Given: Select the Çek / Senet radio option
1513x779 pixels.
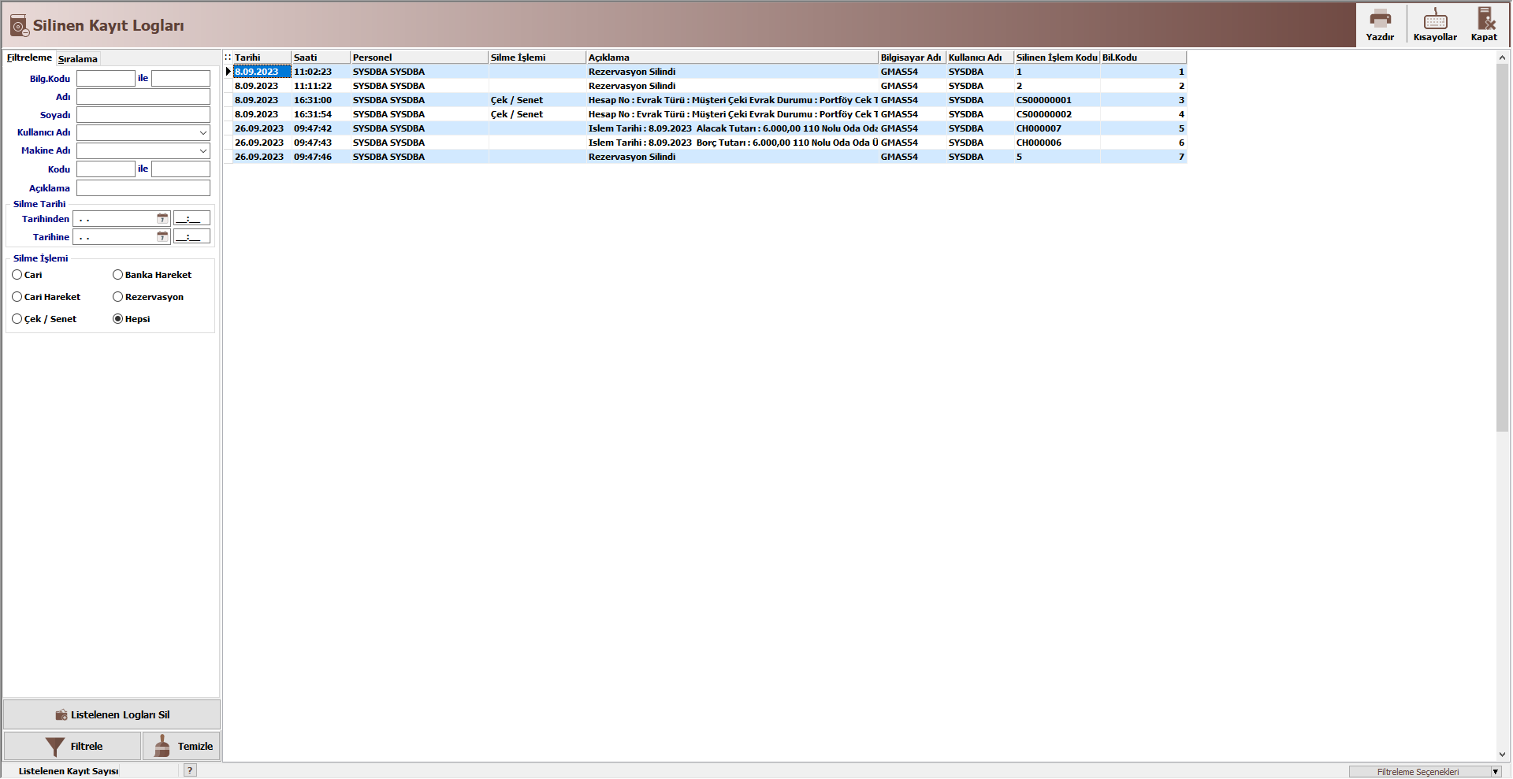Looking at the screenshot, I should (x=17, y=319).
